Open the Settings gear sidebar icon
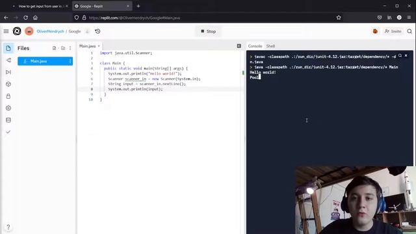Viewport: 416px width, 234px height. (x=8, y=108)
